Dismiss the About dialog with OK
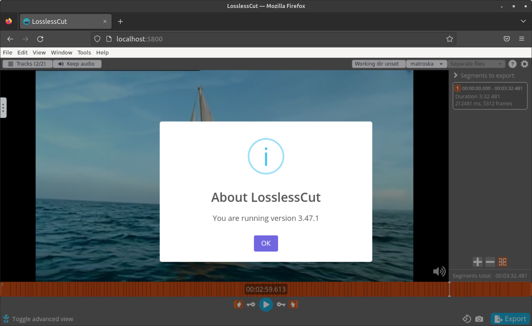Viewport: 532px width, 326px height. click(x=266, y=243)
